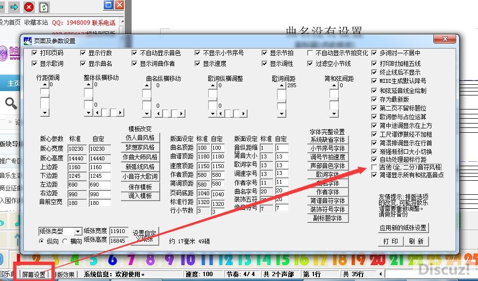Click up arrow of 整体纵横移动 spinner
Viewport: 478px width, 281px height.
click(x=88, y=85)
